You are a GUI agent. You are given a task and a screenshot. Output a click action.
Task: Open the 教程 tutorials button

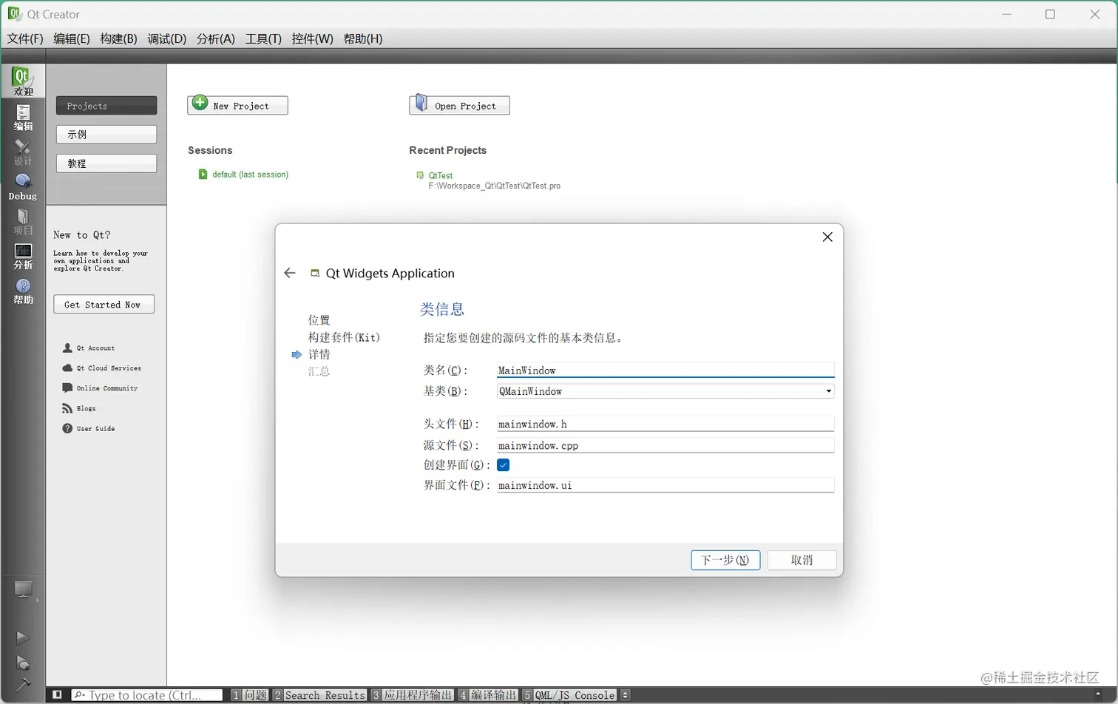point(106,163)
